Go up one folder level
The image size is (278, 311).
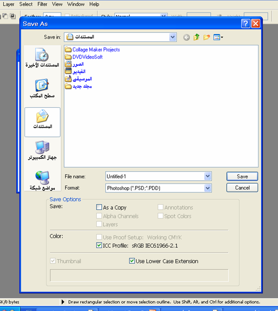coord(197,37)
